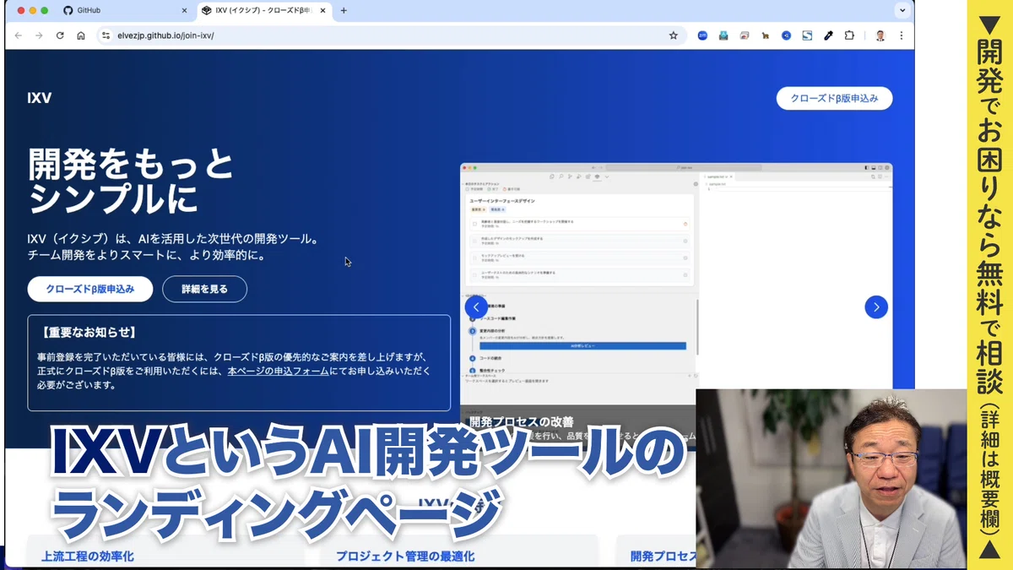The width and height of the screenshot is (1013, 570).
Task: Open the llama-shaped extension icon
Action: (x=766, y=35)
